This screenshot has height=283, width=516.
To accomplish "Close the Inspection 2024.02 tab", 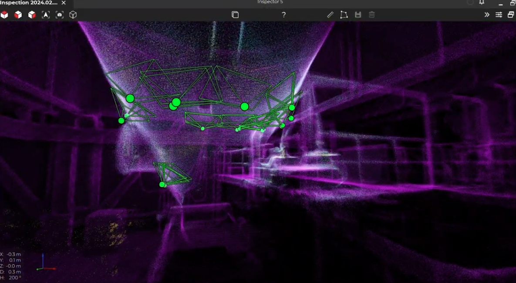I will pyautogui.click(x=64, y=3).
